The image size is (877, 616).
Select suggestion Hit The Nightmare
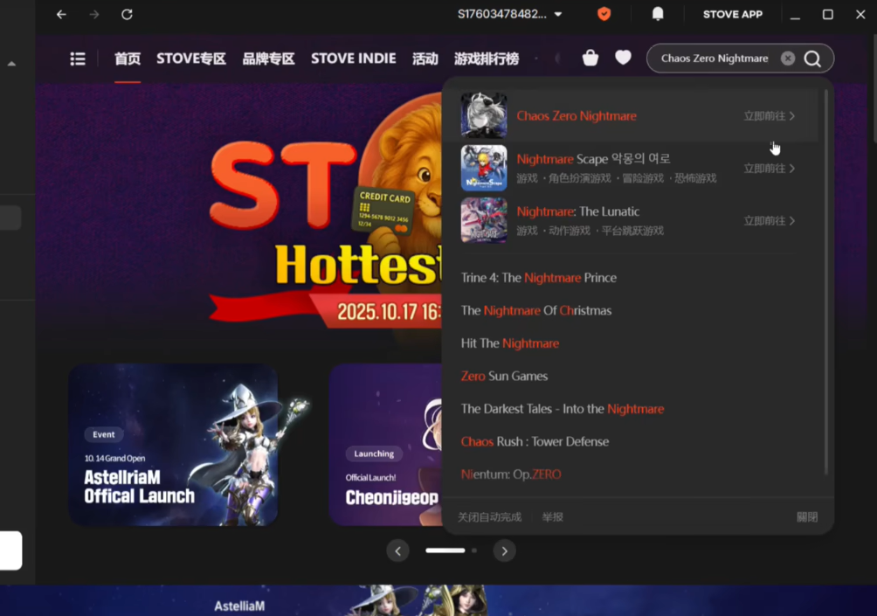coord(510,343)
